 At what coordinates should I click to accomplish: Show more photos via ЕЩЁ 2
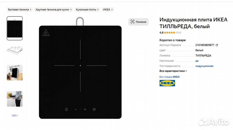15,115
